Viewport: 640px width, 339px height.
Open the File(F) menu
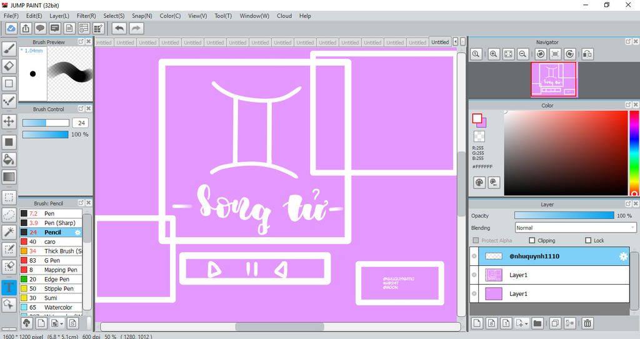(x=11, y=16)
